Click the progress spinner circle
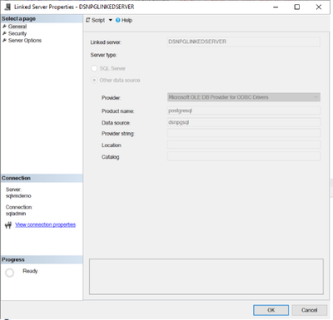This screenshot has width=333, height=320. click(9, 273)
